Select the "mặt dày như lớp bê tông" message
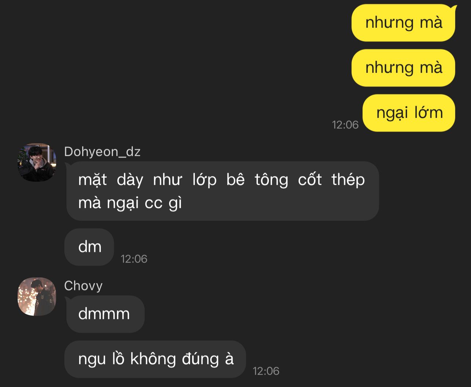471x387 pixels. point(222,191)
